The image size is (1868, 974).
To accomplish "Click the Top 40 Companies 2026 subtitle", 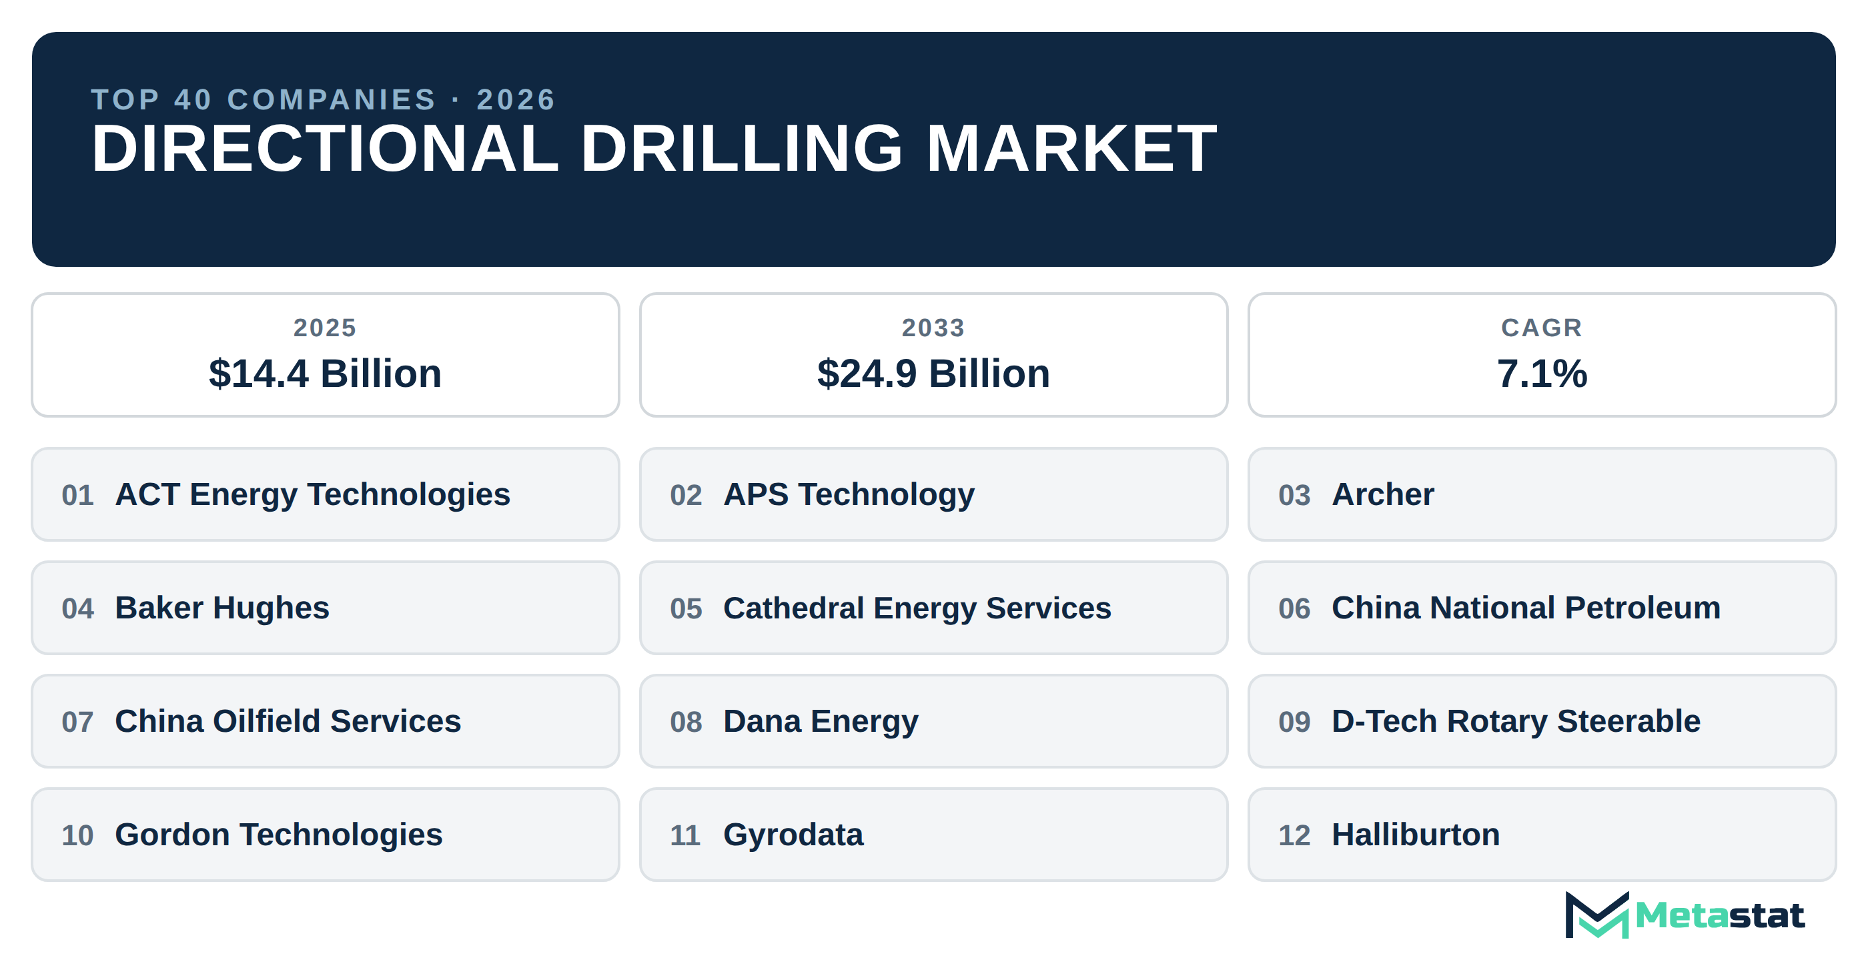I will 324,99.
